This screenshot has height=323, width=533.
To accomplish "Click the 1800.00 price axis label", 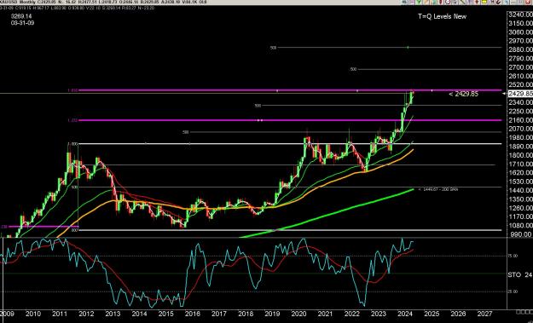I will [x=520, y=155].
